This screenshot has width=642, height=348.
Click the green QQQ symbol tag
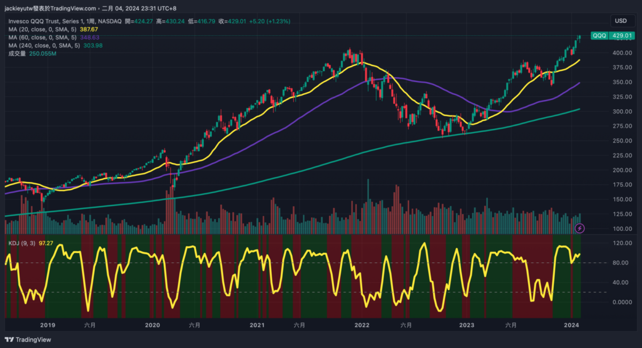599,36
